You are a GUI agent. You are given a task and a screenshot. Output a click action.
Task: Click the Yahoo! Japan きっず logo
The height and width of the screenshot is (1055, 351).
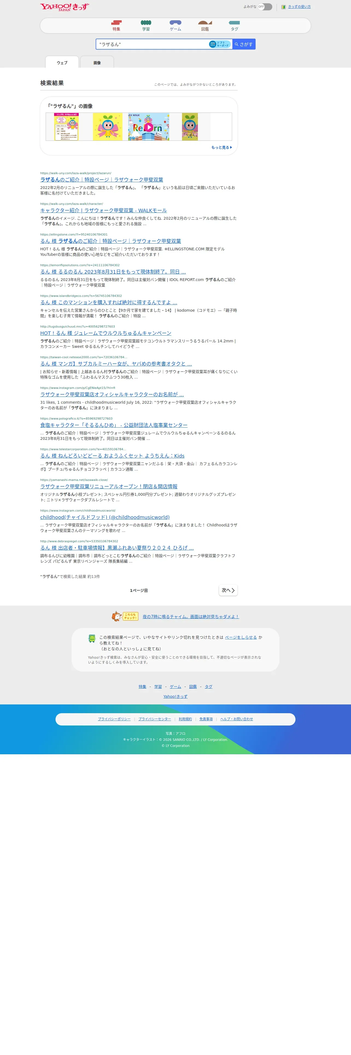point(65,7)
